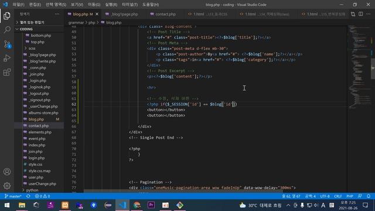Open the Run (실행) menu
The width and height of the screenshot is (375, 211).
pyautogui.click(x=111, y=5)
